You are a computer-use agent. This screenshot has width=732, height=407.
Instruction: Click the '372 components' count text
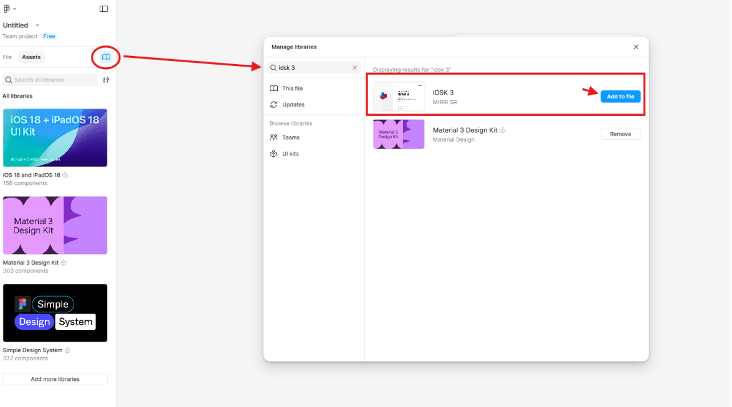pos(25,358)
